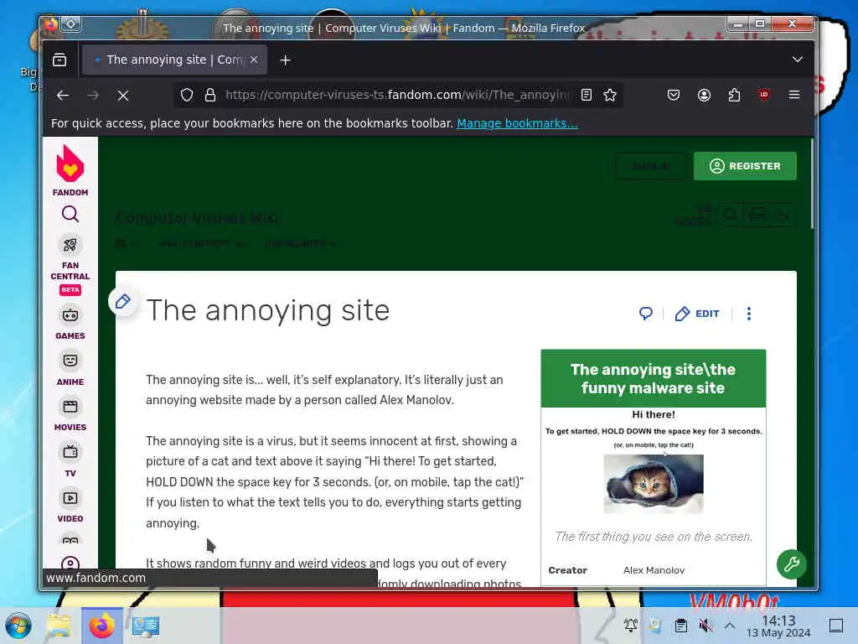Open the Pocket save icon
Screen dimensions: 858x644
tap(674, 95)
